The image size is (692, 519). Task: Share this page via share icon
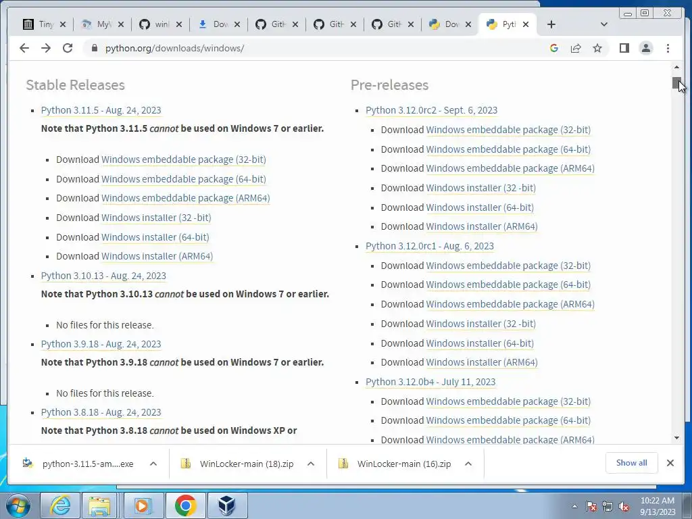[x=576, y=48]
